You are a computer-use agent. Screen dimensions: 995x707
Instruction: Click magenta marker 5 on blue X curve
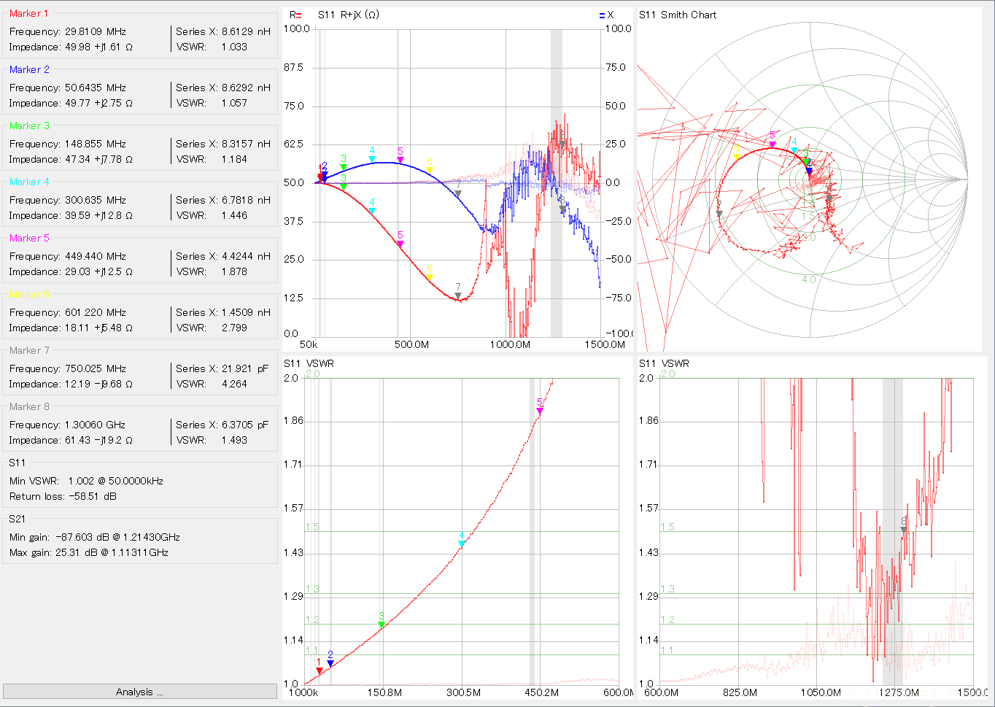(400, 159)
